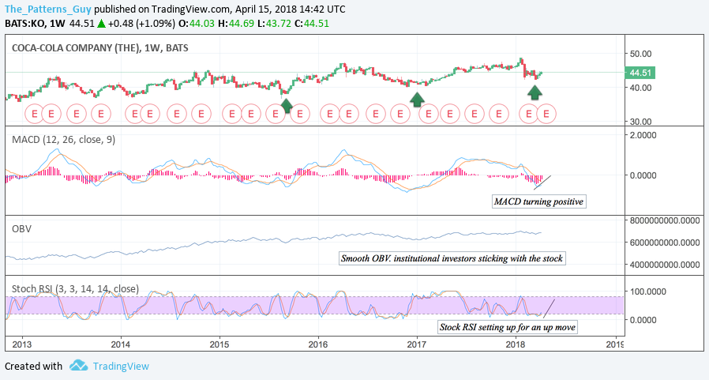Click the C:44.51 close value
The width and height of the screenshot is (709, 380).
tap(312, 23)
